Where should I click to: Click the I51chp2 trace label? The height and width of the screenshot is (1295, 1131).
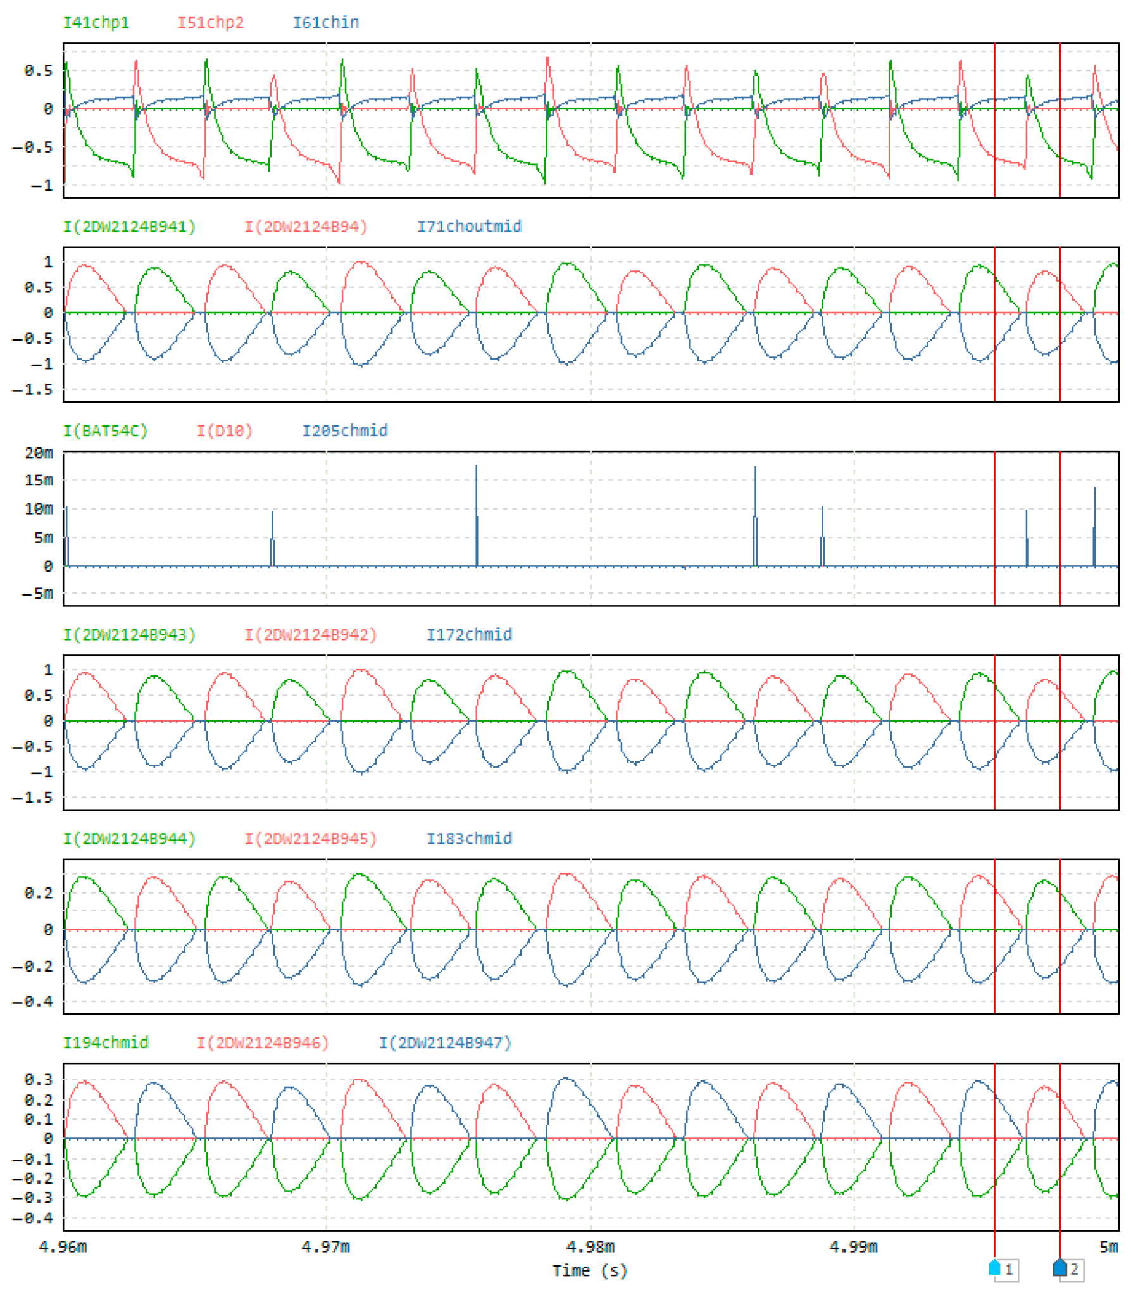(x=210, y=23)
